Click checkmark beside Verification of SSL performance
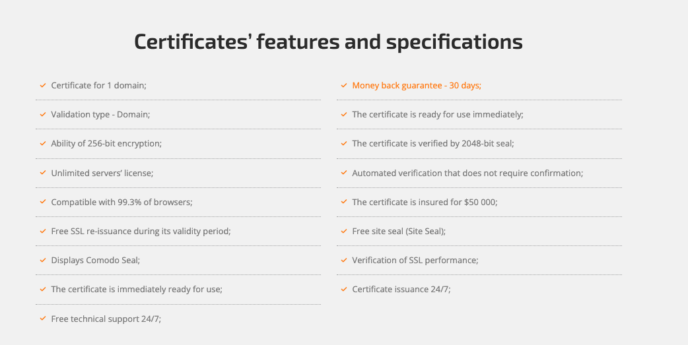This screenshot has width=688, height=345. tap(343, 261)
